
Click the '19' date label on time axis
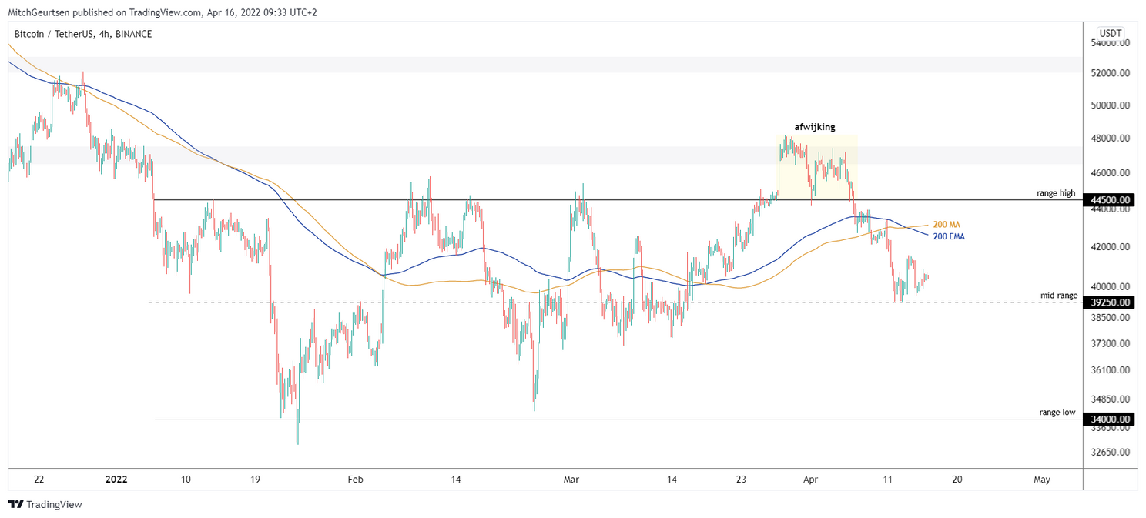(256, 480)
